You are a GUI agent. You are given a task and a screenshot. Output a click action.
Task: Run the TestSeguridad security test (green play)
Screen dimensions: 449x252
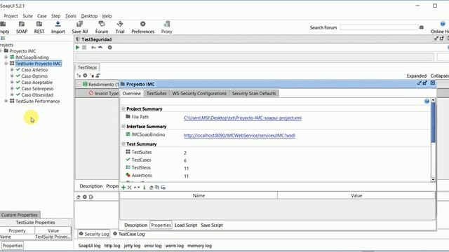[77, 48]
